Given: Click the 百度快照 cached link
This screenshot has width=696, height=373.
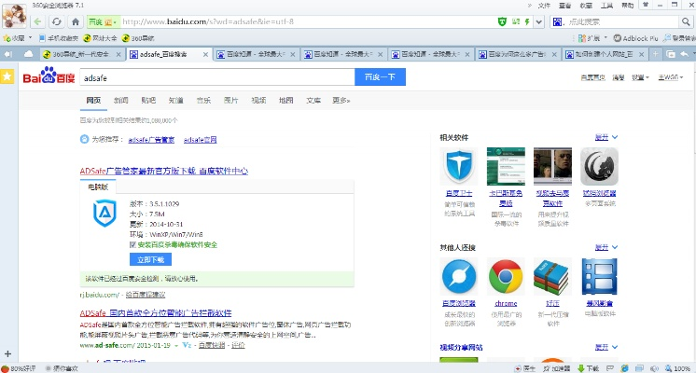Looking at the screenshot, I should (x=211, y=345).
